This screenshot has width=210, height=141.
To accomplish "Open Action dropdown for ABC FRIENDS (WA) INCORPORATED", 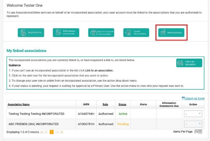I will pyautogui.click(x=193, y=124).
